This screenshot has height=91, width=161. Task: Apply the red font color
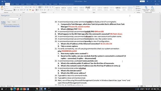(33, 10)
